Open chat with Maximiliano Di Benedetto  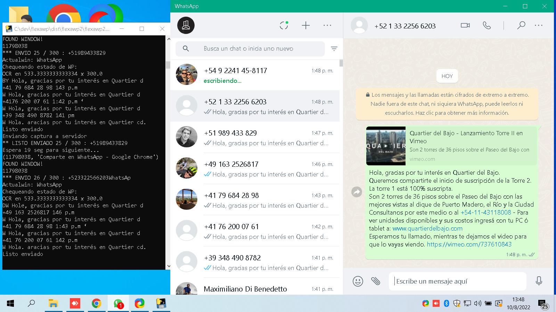(255, 287)
